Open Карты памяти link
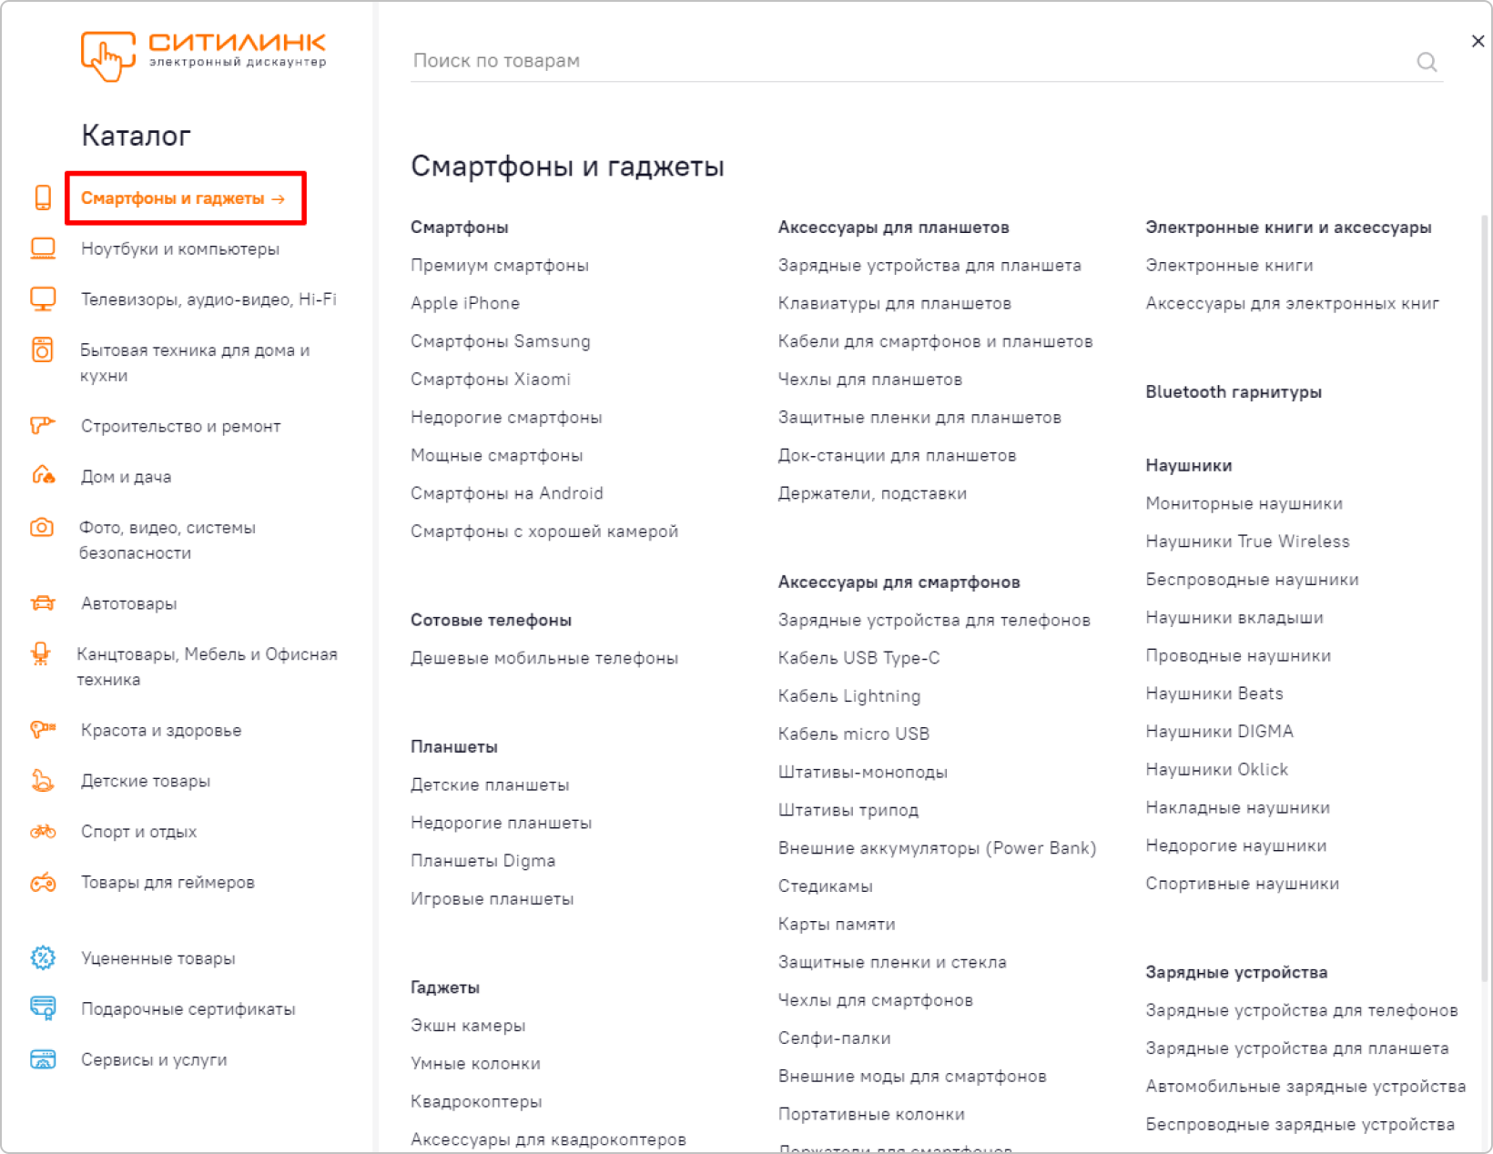 click(x=837, y=924)
